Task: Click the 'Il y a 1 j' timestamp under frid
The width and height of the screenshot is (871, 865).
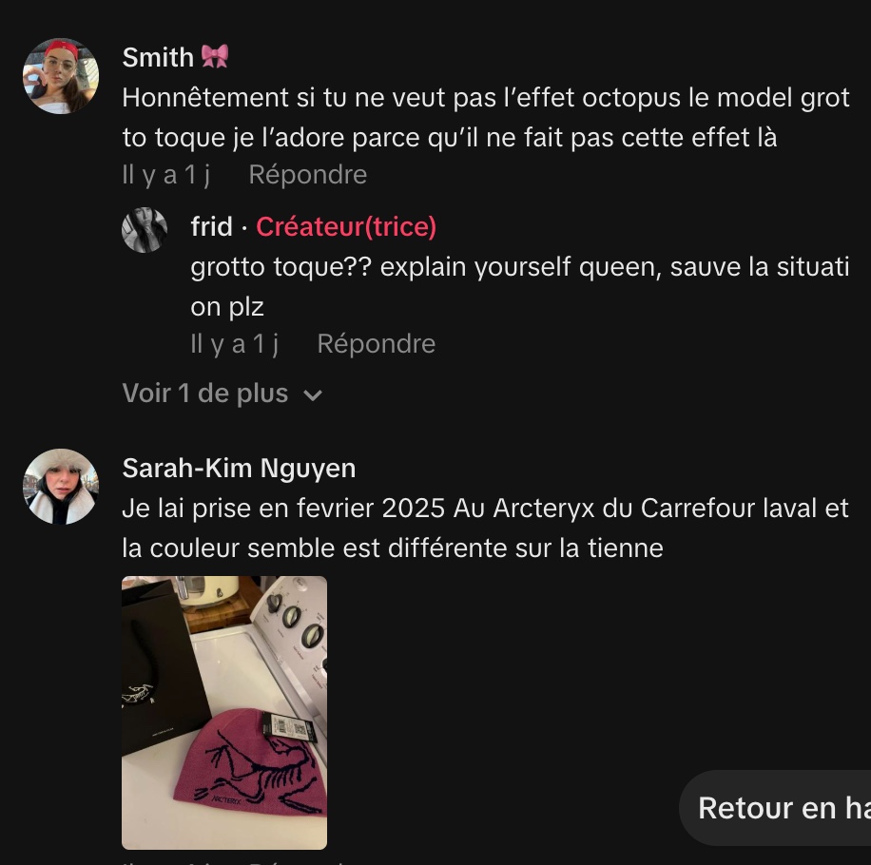Action: (235, 344)
